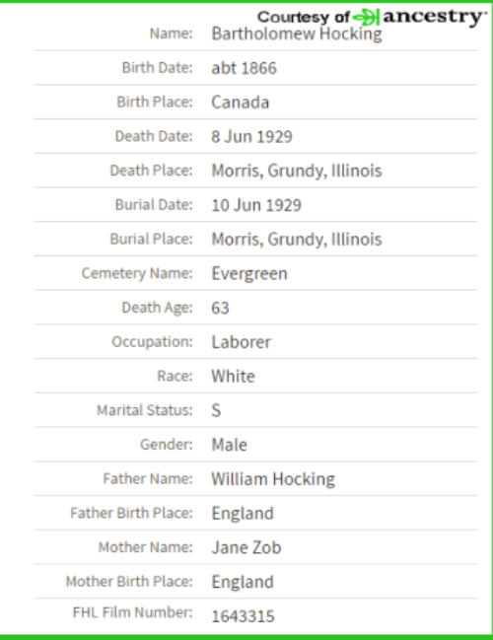Click the cemetery name Evergreen
The image size is (493, 640).
(x=249, y=274)
